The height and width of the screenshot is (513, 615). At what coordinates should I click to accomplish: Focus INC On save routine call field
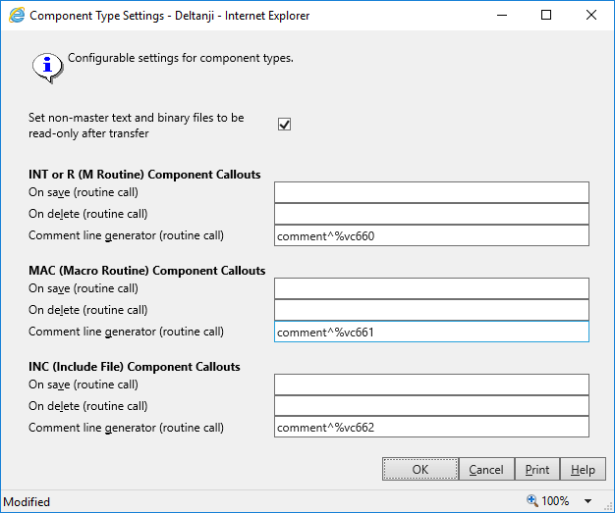tap(431, 385)
